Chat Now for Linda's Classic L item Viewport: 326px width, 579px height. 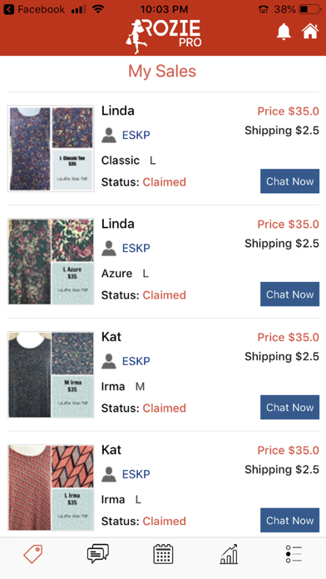click(289, 181)
